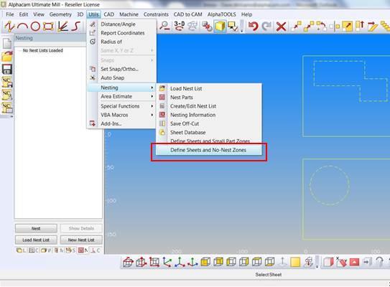Select Define Sheets and No-Nest Zones
Image resolution: width=390 pixels, height=287 pixels.
pos(208,150)
